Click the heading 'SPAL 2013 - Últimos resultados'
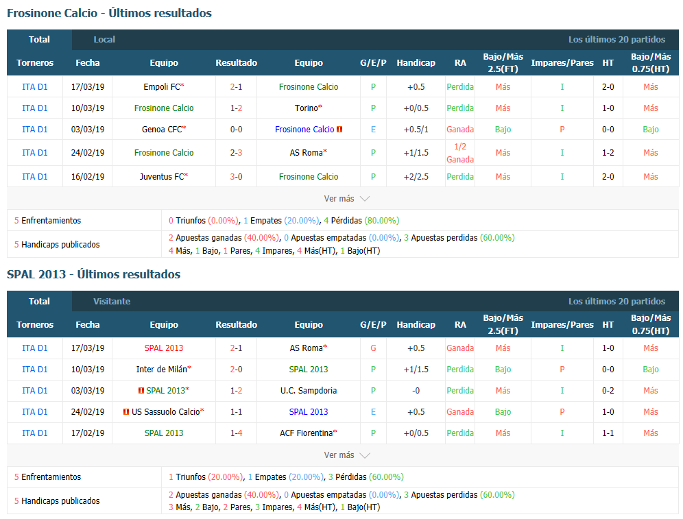Screen dimensions: 683x519 [94, 275]
